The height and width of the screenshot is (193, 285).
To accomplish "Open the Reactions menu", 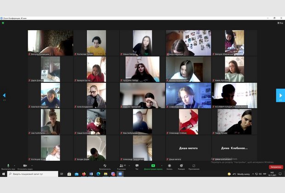I will [x=182, y=167].
